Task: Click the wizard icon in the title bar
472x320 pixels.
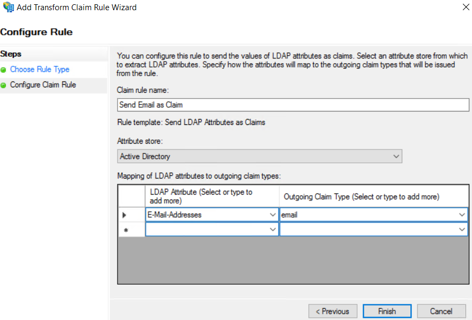Action: coord(8,8)
